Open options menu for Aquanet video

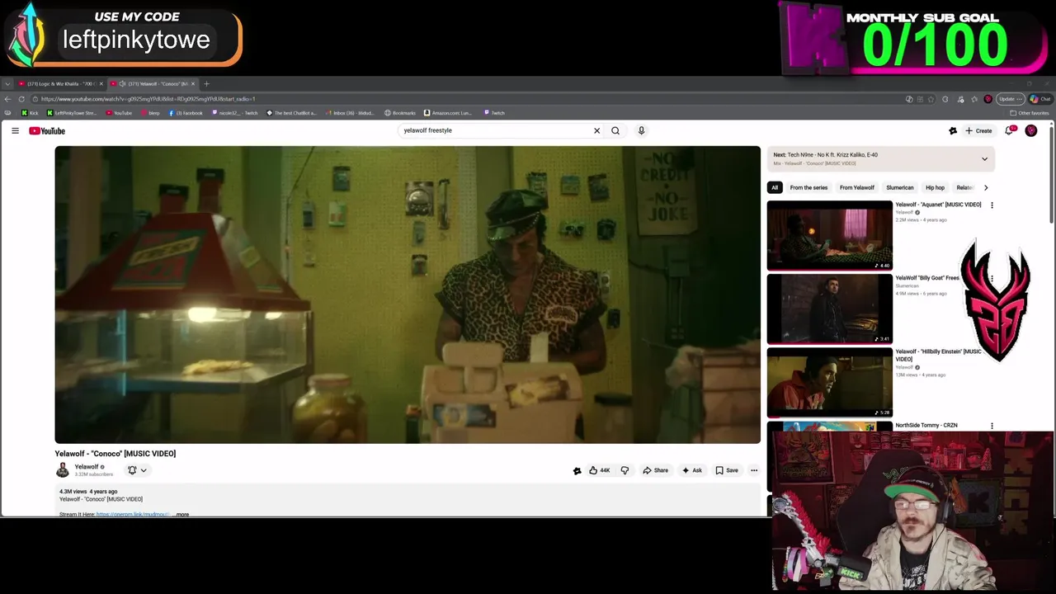992,205
